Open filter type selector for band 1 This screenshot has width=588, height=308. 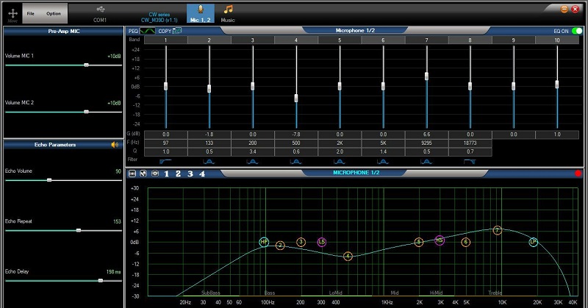(165, 160)
